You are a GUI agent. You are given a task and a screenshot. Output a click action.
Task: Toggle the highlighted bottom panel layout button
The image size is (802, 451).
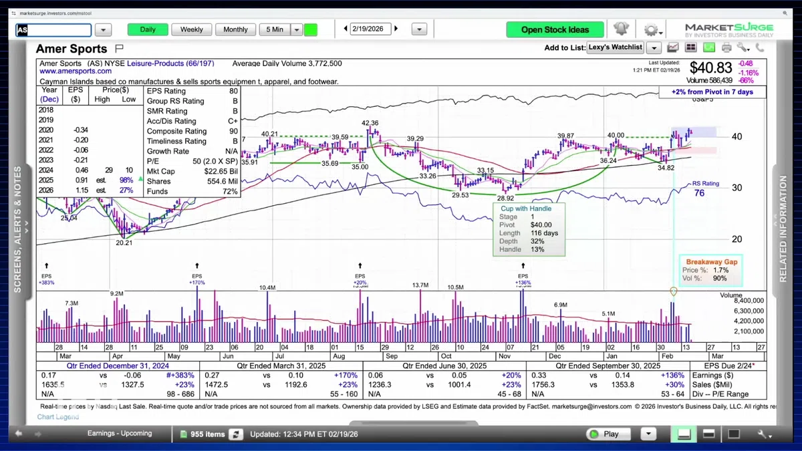click(x=684, y=434)
